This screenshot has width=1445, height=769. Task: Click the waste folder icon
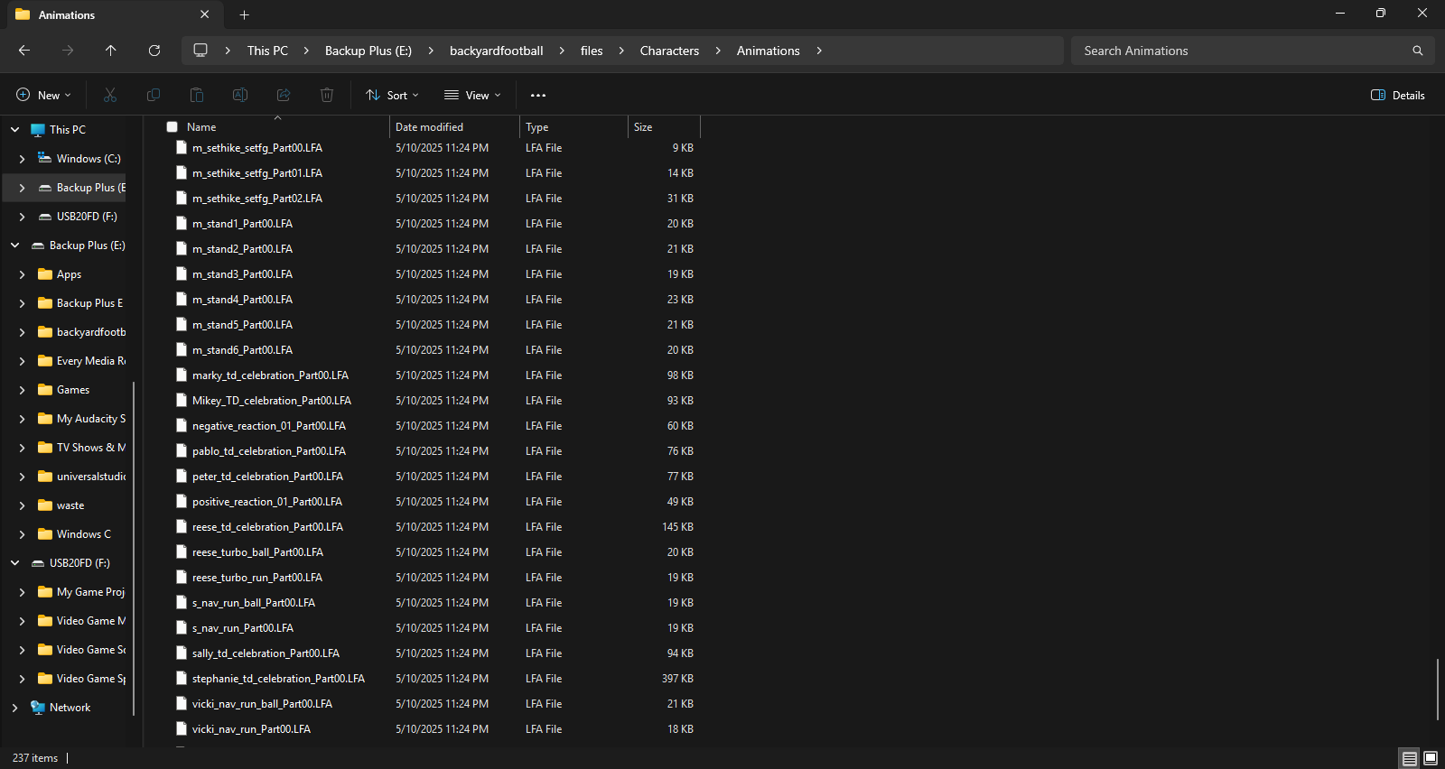pos(45,505)
